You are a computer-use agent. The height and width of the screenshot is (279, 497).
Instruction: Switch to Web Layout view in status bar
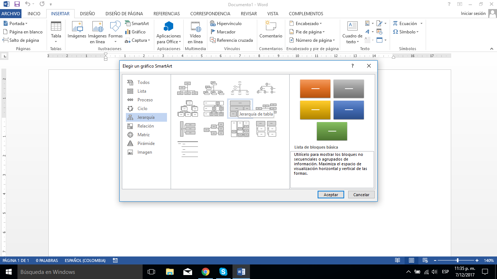click(x=425, y=260)
